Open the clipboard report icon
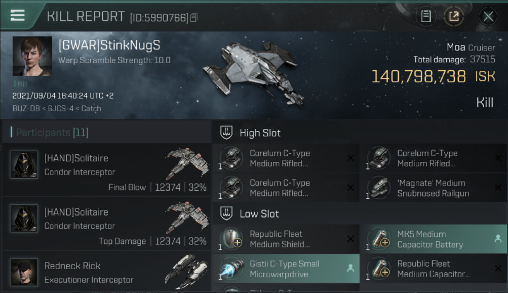The height and width of the screenshot is (293, 508). pos(426,16)
